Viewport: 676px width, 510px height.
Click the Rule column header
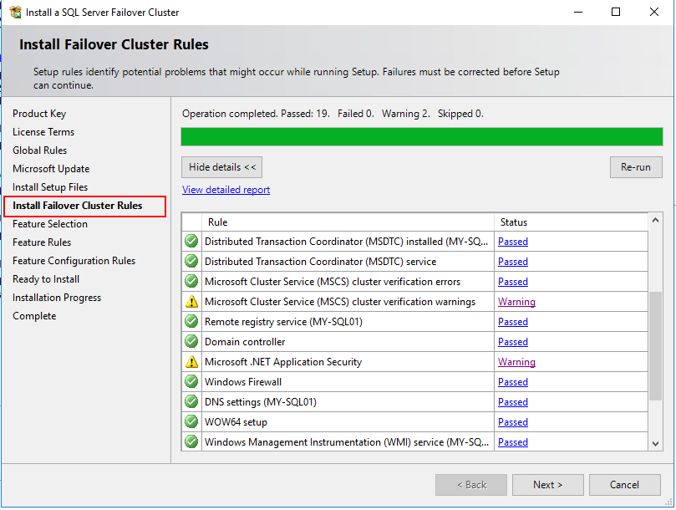click(x=348, y=222)
